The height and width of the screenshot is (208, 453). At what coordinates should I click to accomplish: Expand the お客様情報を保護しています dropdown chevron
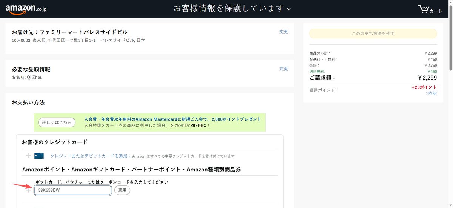point(289,9)
